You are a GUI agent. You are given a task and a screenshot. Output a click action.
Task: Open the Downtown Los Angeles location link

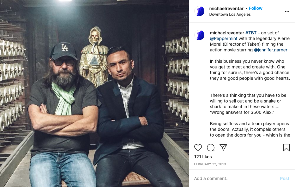click(230, 15)
